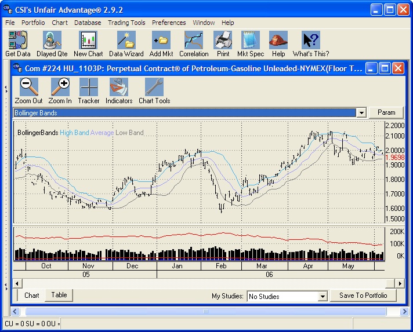The width and height of the screenshot is (413, 332).
Task: Click the Low Band legend label
Action: pos(129,133)
